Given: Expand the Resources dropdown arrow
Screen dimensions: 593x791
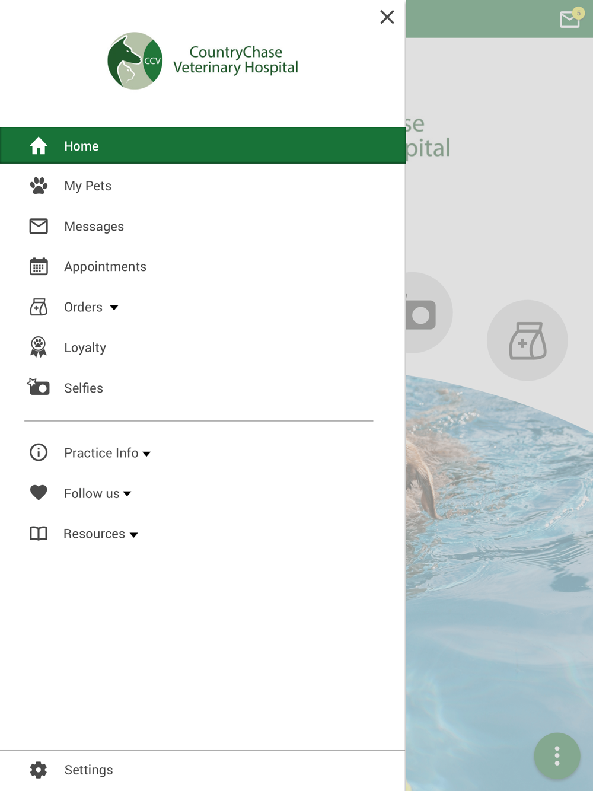Looking at the screenshot, I should [133, 535].
